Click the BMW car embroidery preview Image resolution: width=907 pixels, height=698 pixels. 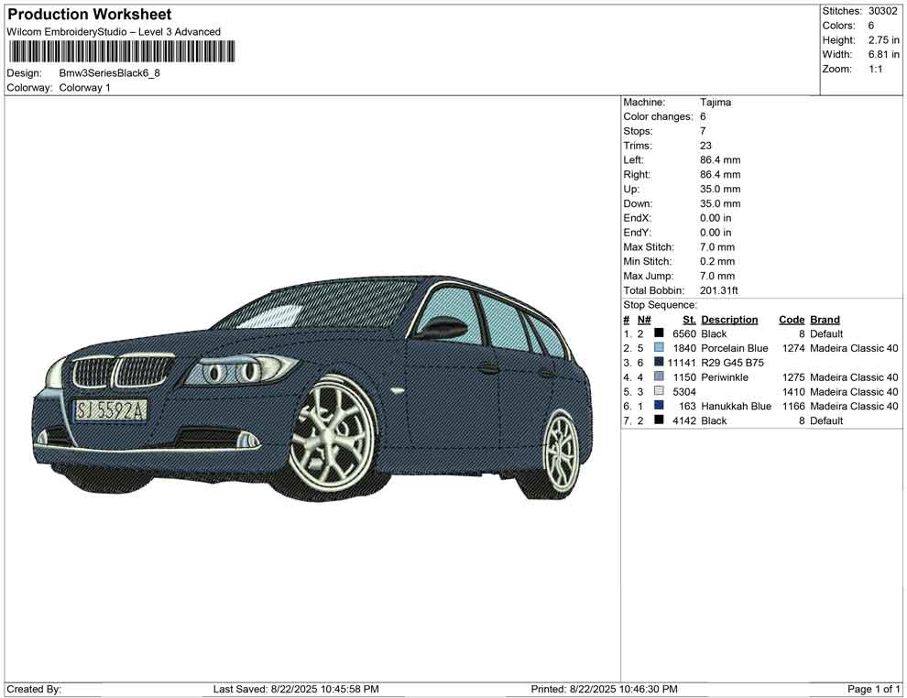(312, 387)
